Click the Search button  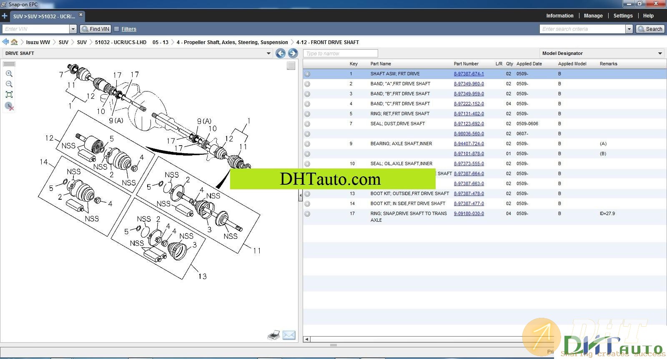point(650,29)
